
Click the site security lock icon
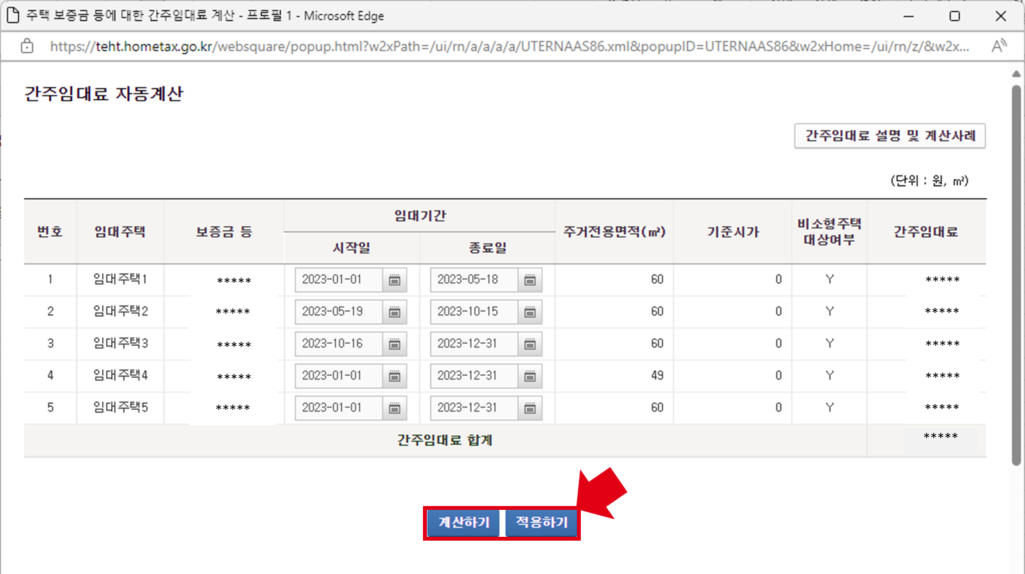[x=27, y=46]
